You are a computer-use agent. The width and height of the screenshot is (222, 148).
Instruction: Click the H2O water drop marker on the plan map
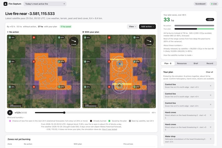pos(120,64)
